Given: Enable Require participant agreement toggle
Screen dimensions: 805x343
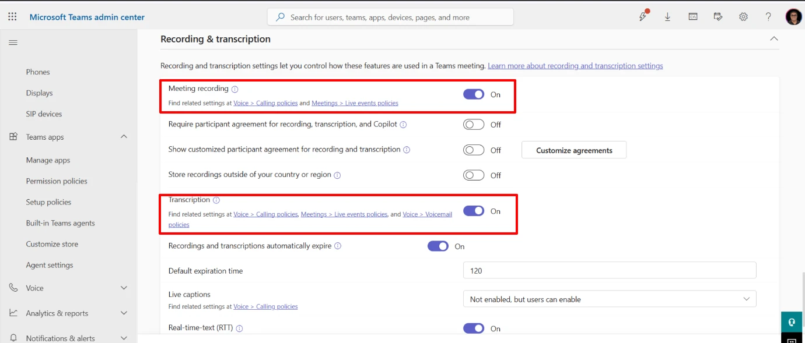Looking at the screenshot, I should click(474, 125).
